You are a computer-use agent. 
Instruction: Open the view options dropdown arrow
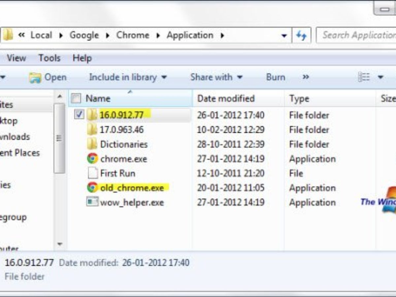(x=380, y=78)
